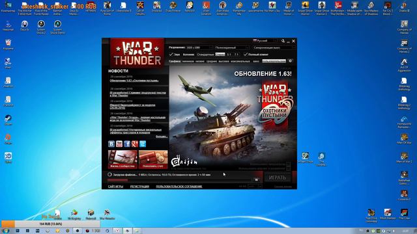Open Far Cry 3 desktop shortcut
Viewport: 417px width, 234px height.
click(x=388, y=8)
